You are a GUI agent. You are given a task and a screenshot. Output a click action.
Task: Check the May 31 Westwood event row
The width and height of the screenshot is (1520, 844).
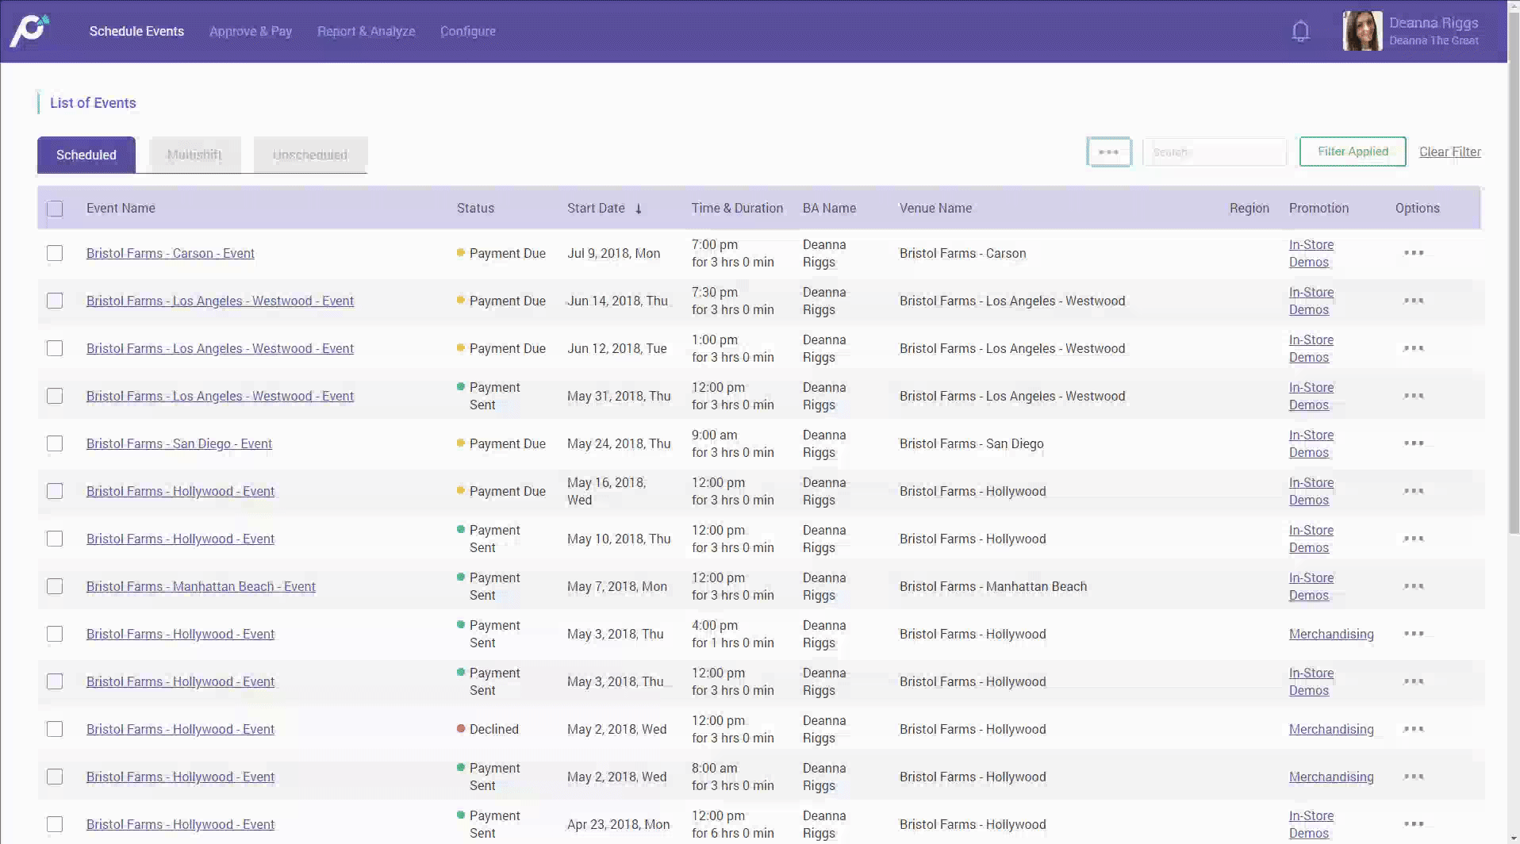[x=55, y=396]
